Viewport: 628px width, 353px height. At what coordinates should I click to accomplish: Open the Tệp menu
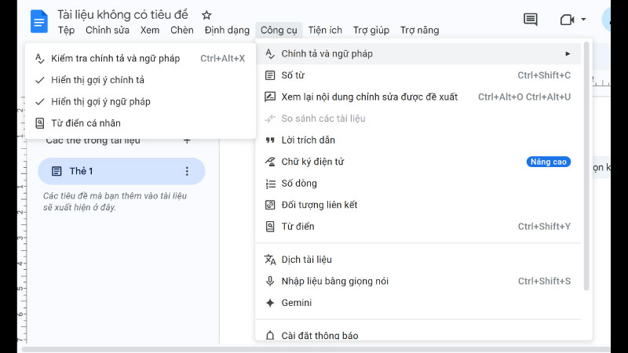click(x=66, y=30)
